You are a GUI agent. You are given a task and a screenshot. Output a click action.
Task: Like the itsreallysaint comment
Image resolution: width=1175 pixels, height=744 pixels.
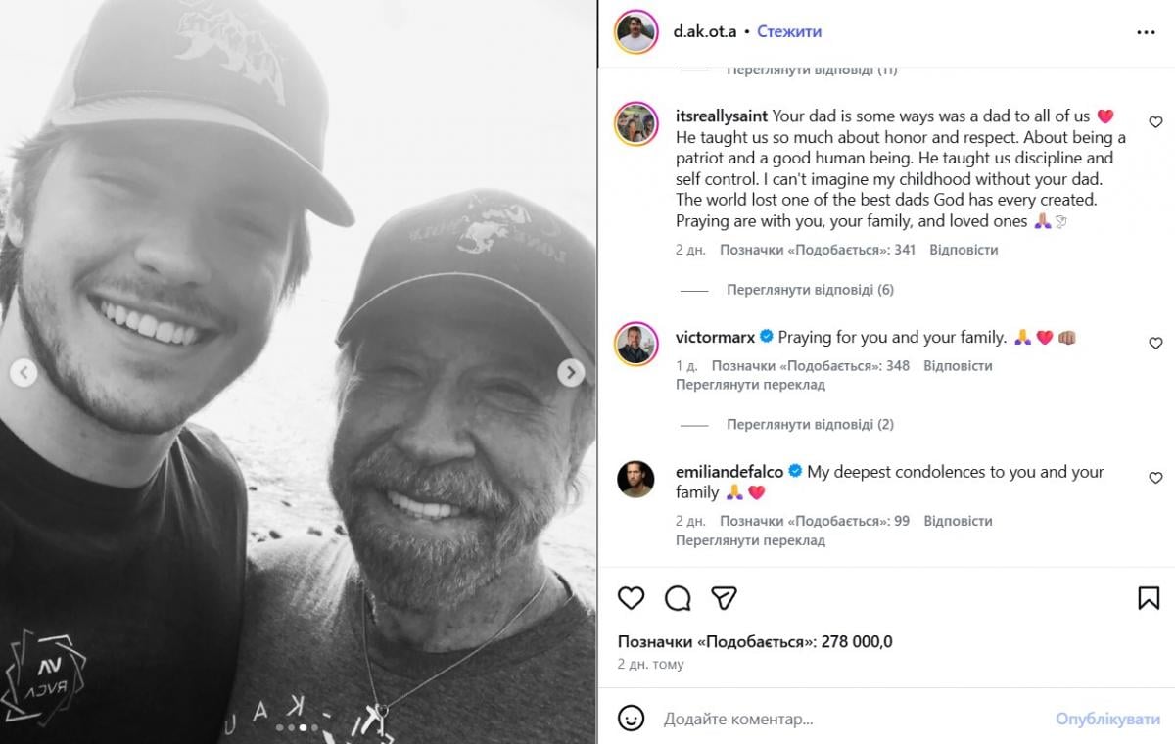click(1155, 122)
